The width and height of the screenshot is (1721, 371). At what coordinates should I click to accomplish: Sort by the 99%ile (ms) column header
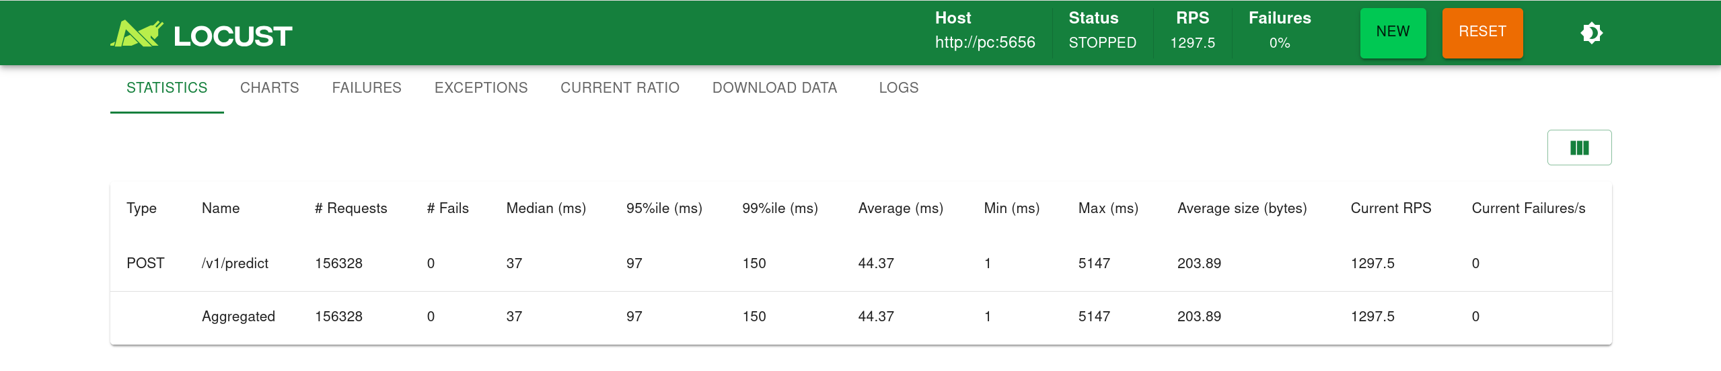click(x=780, y=208)
